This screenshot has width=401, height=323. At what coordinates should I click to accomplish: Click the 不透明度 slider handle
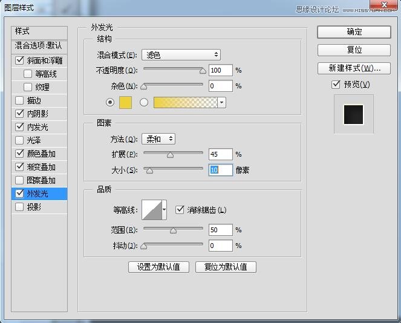point(203,71)
